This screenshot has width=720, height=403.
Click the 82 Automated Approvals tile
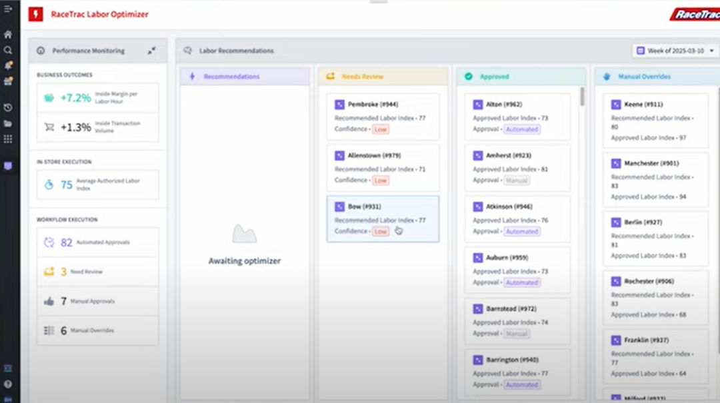click(98, 242)
